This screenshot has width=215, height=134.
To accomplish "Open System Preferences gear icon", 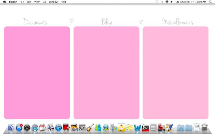I will [x=82, y=128].
